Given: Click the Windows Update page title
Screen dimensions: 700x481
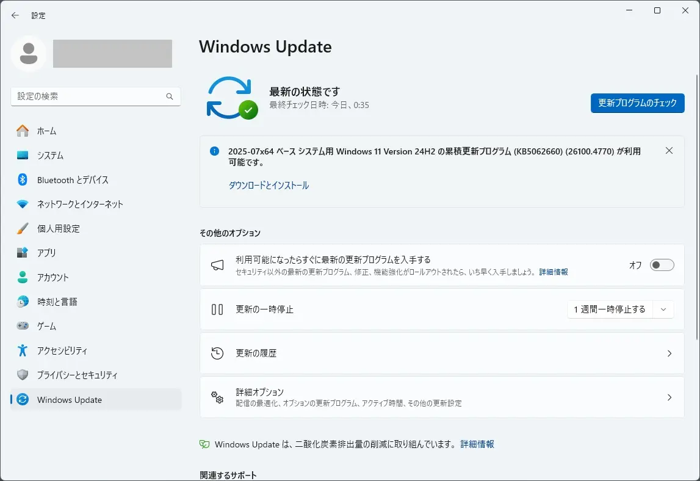Looking at the screenshot, I should click(x=265, y=47).
